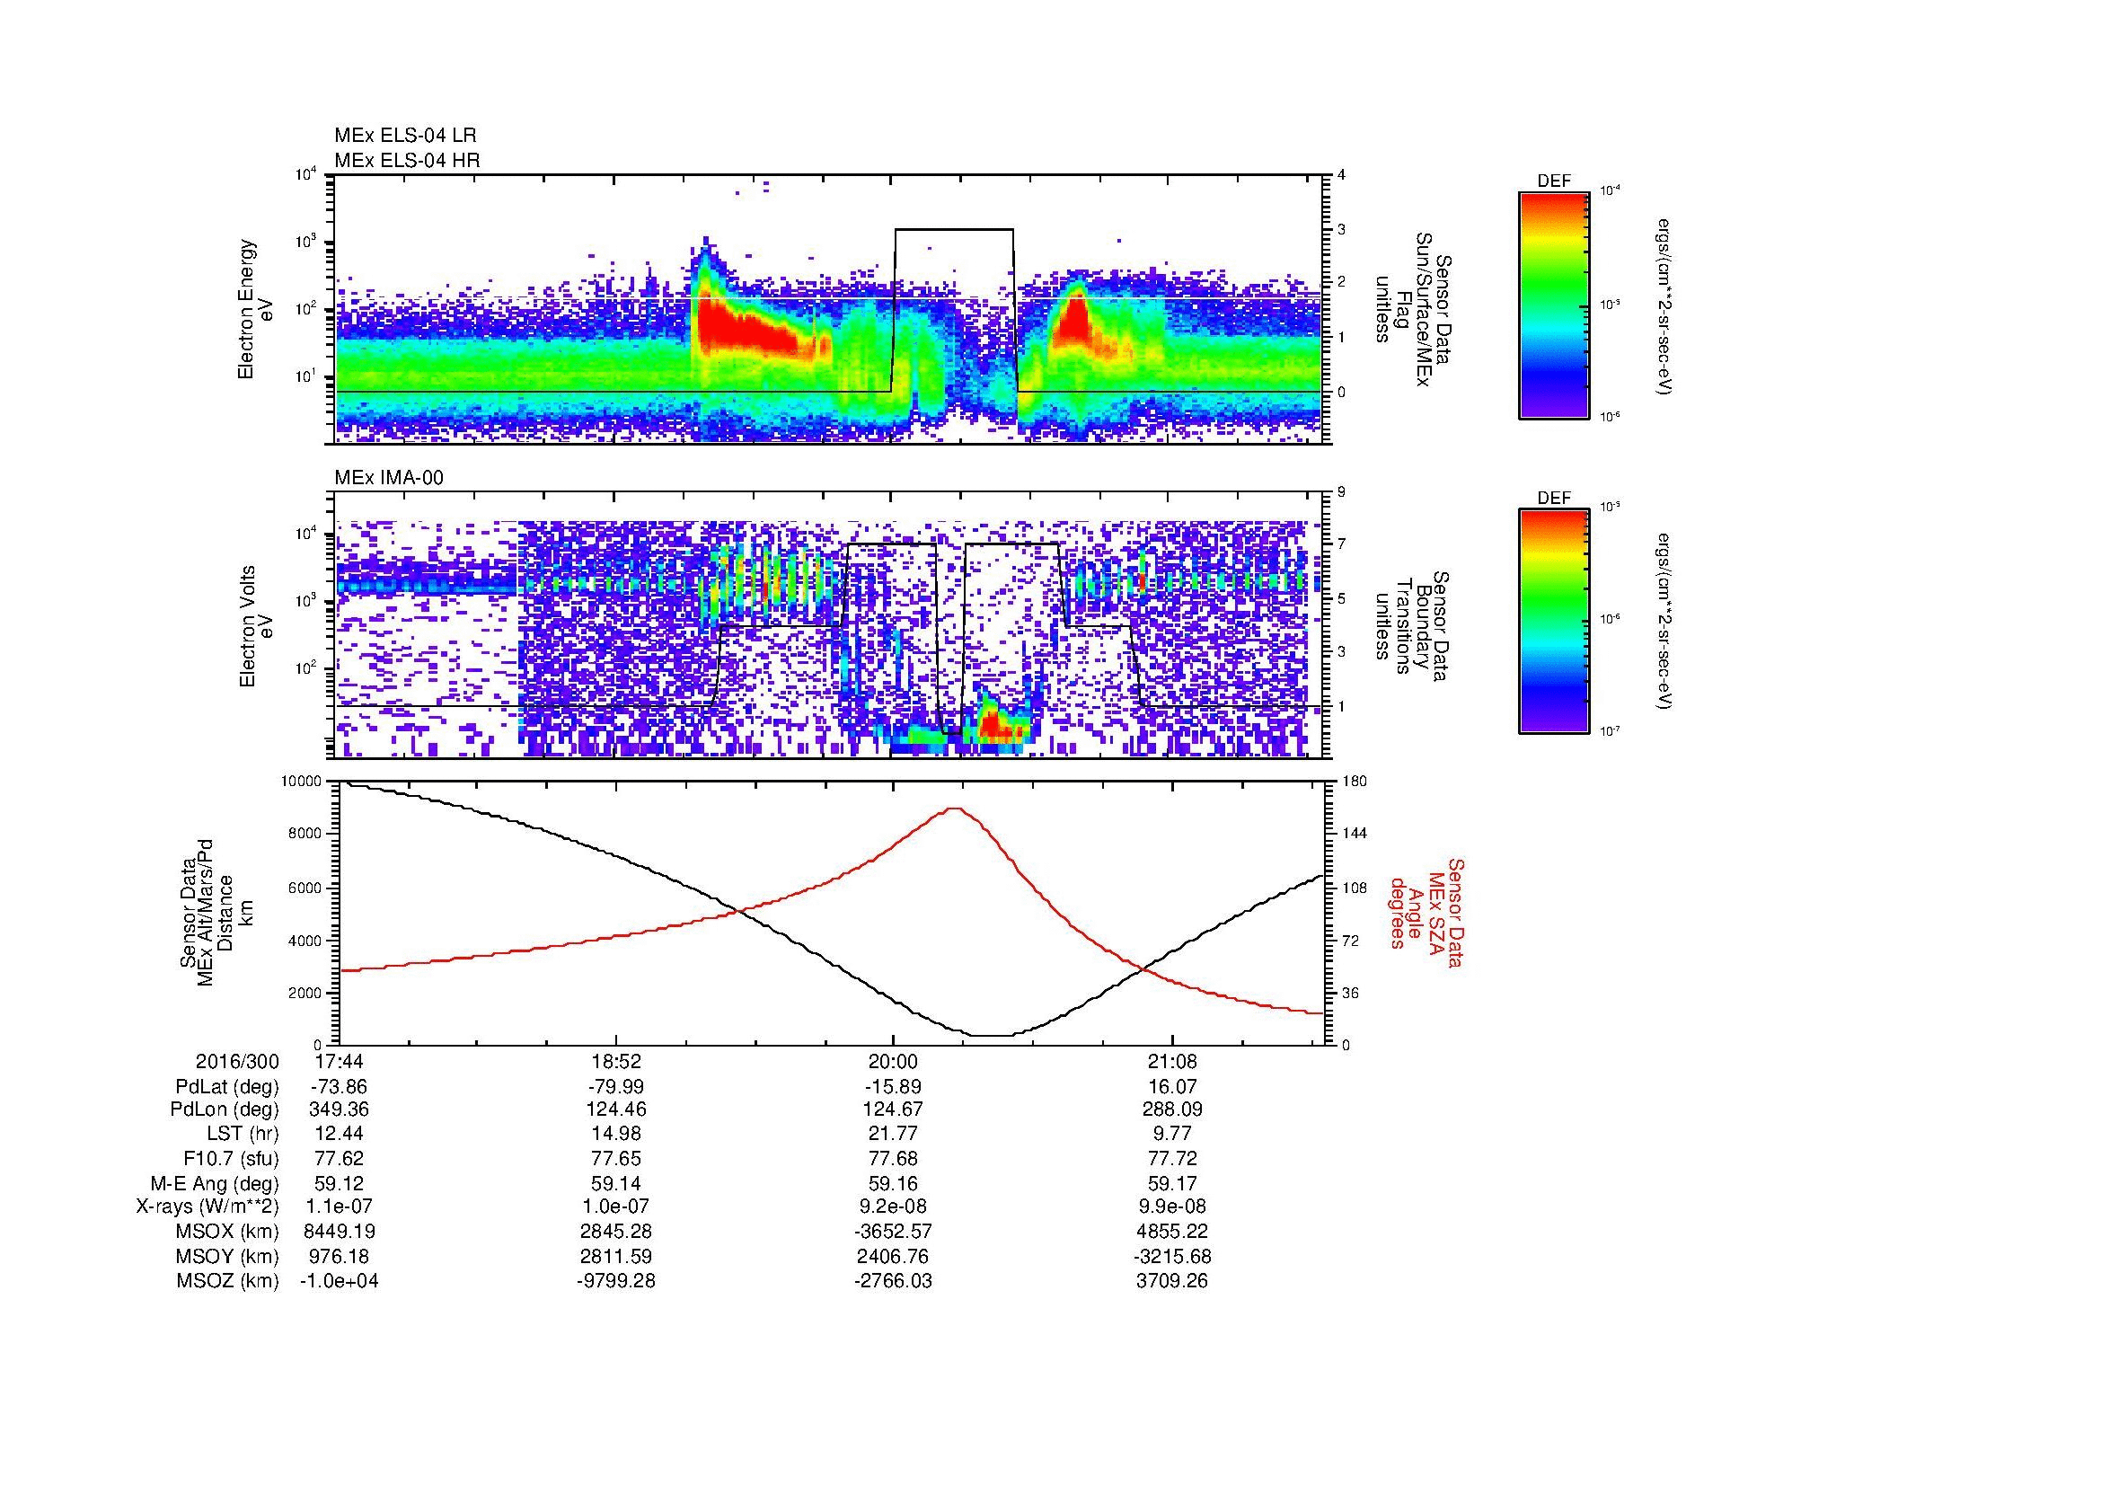Image resolution: width=2101 pixels, height=1485 pixels.
Task: Click the PdLon value '288.09'
Action: (x=1171, y=1109)
